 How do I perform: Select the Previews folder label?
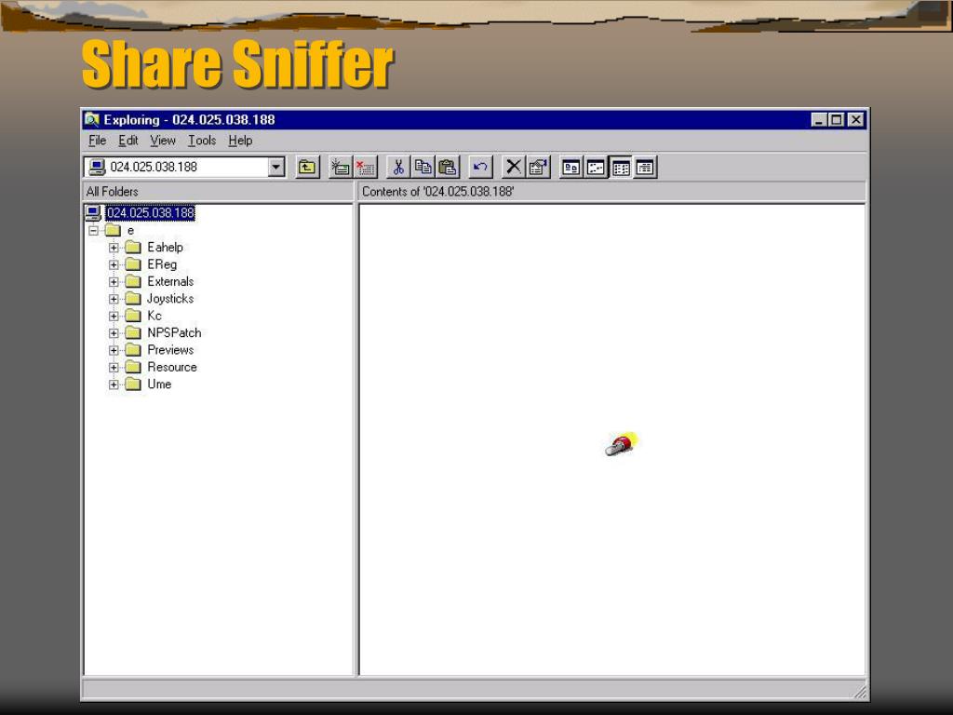pos(171,350)
